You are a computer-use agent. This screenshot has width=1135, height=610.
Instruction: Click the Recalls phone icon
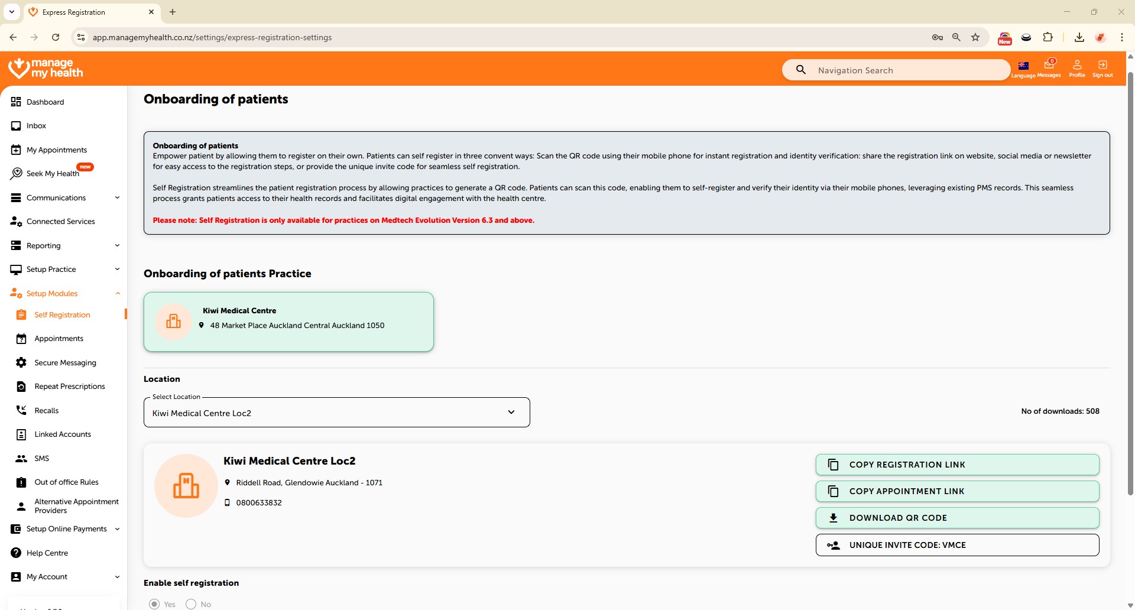coord(21,410)
